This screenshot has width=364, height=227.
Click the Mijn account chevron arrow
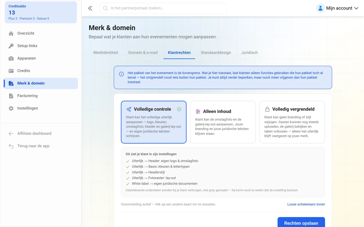pos(356,8)
